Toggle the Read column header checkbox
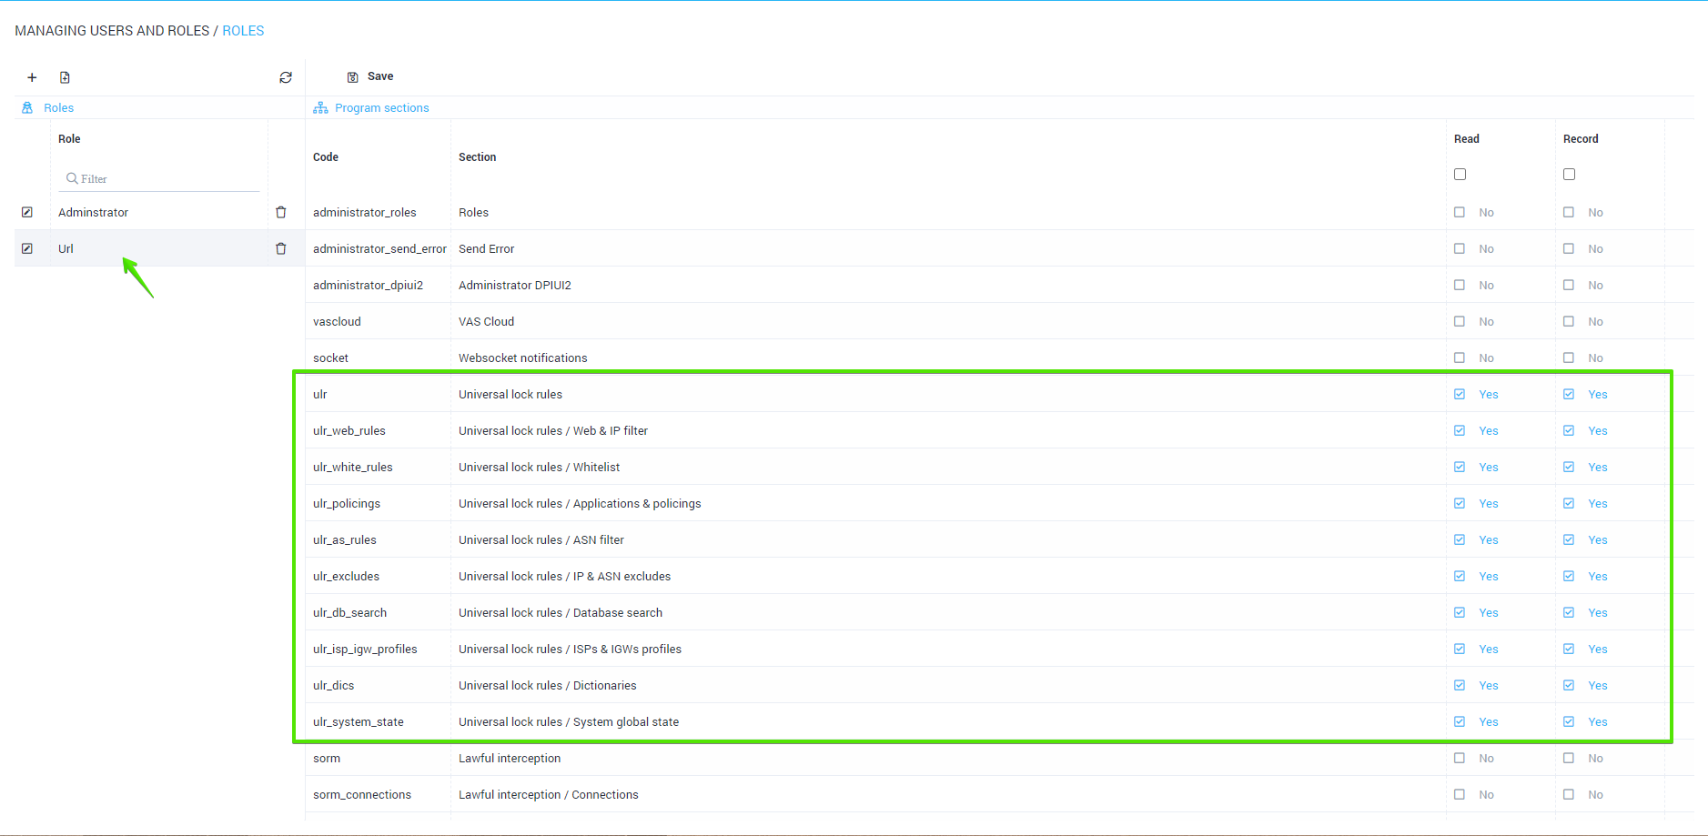This screenshot has width=1708, height=836. [1460, 174]
